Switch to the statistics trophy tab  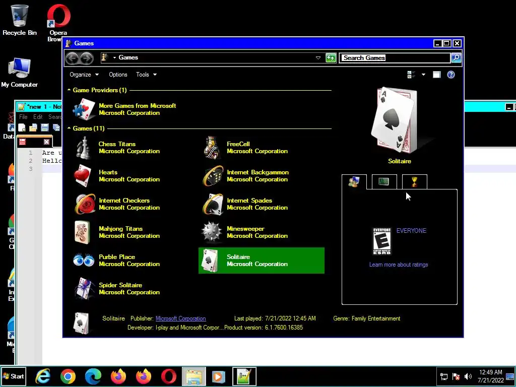pyautogui.click(x=414, y=181)
